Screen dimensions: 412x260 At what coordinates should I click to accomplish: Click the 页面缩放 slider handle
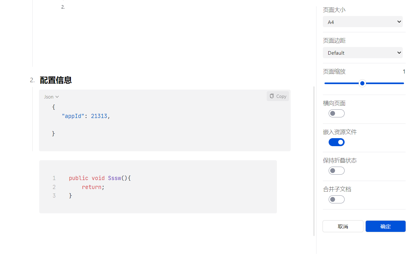362,83
